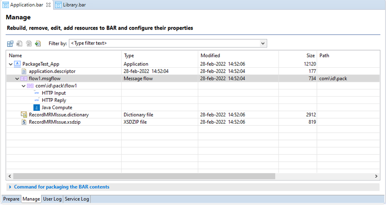Click the application.descriptor file icon
The image size is (386, 205).
[x=24, y=71]
